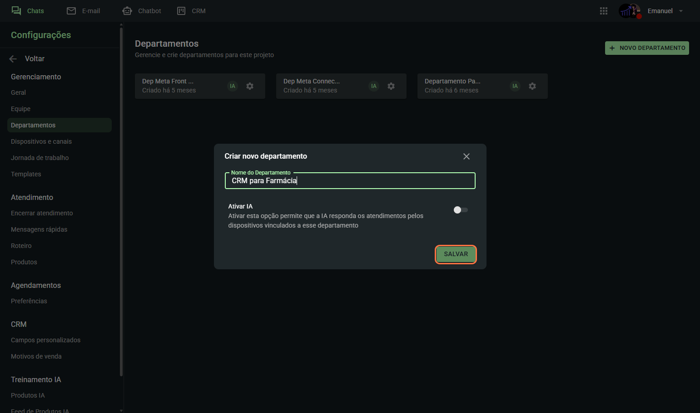This screenshot has height=413, width=700.
Task: Click the NOVO DEPARTAMENTO button
Action: [x=646, y=48]
